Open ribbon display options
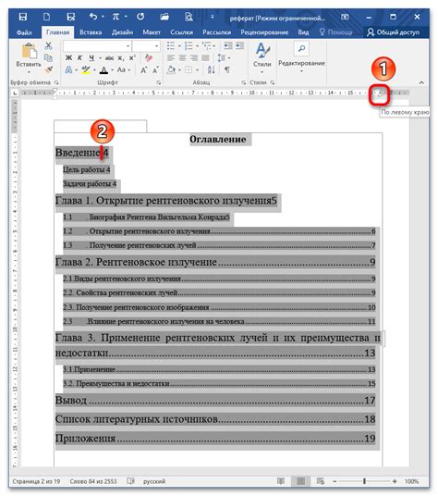The image size is (438, 496). [x=345, y=17]
